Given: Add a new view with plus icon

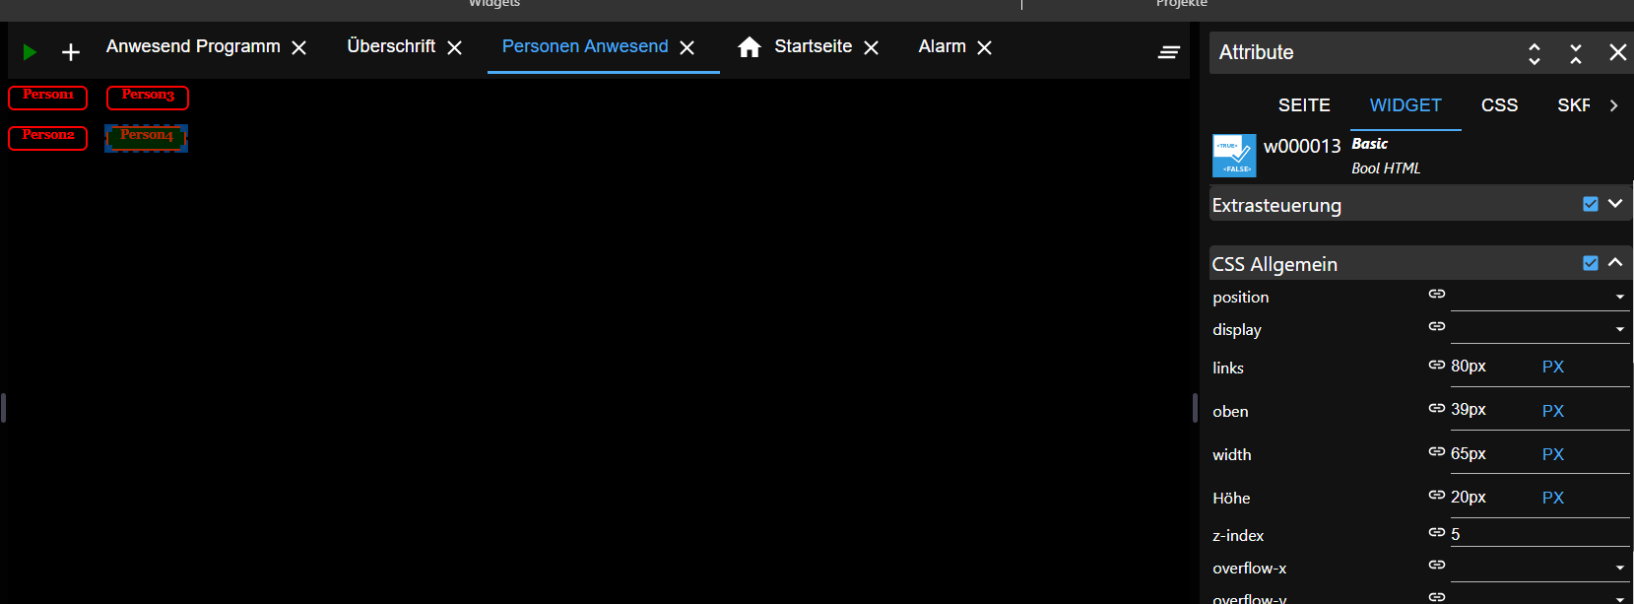Looking at the screenshot, I should [71, 52].
